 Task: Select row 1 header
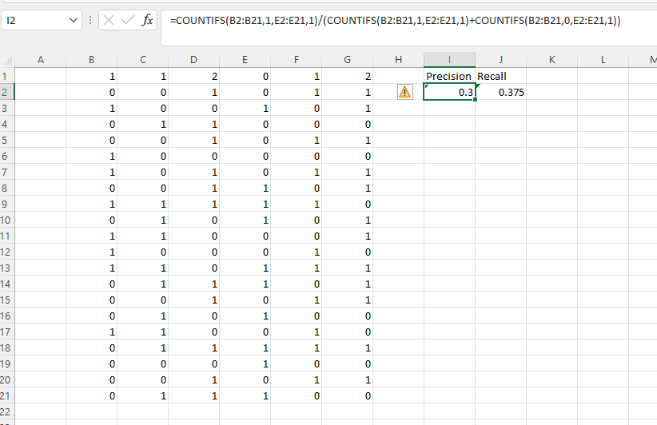(7, 76)
